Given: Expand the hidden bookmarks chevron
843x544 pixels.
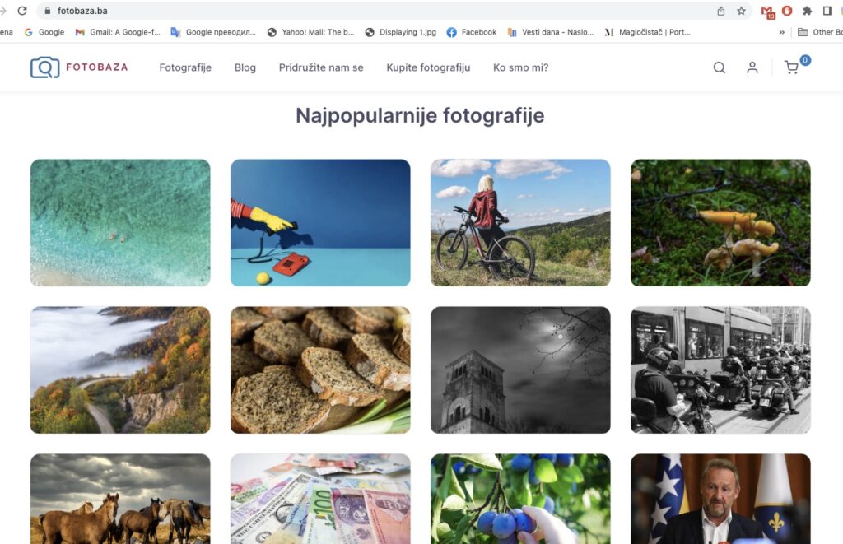Looking at the screenshot, I should [x=782, y=32].
